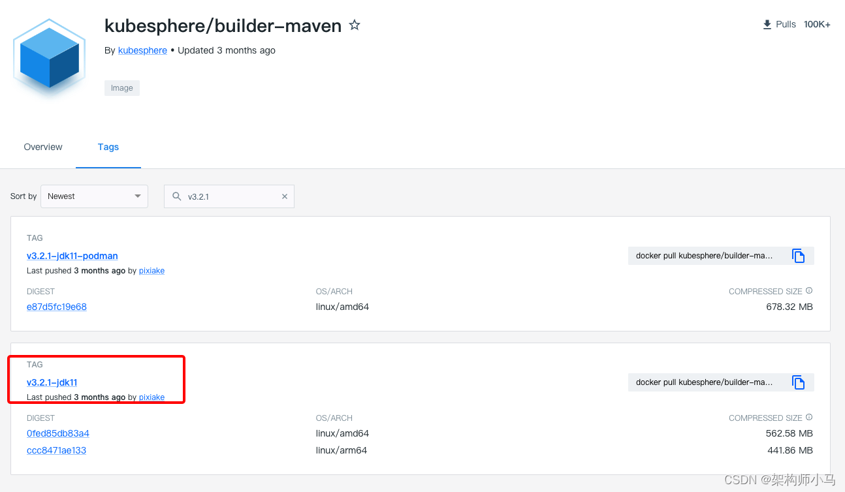Click the pixiake pusher link under v3.2.1-jdk11
The image size is (845, 492).
tap(151, 397)
